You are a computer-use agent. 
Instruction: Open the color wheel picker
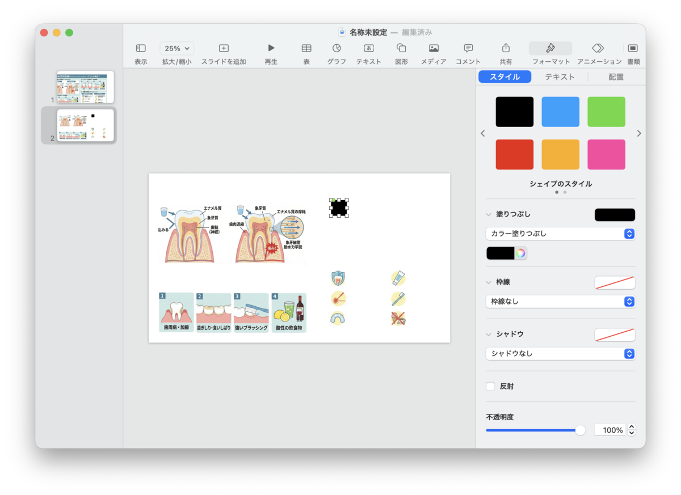[x=521, y=253]
